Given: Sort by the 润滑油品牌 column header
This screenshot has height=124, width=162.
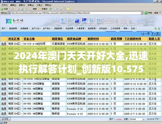Looking at the screenshot, I should pyautogui.click(x=74, y=39).
